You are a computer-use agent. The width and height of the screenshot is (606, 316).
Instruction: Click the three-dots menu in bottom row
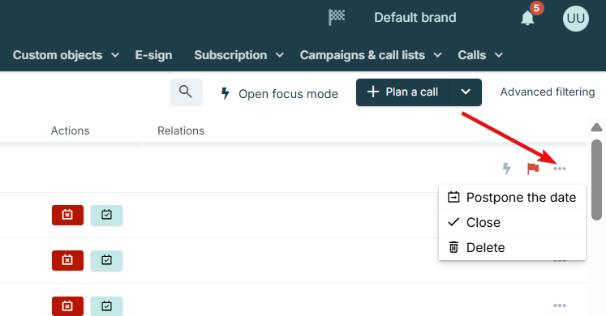pyautogui.click(x=559, y=305)
